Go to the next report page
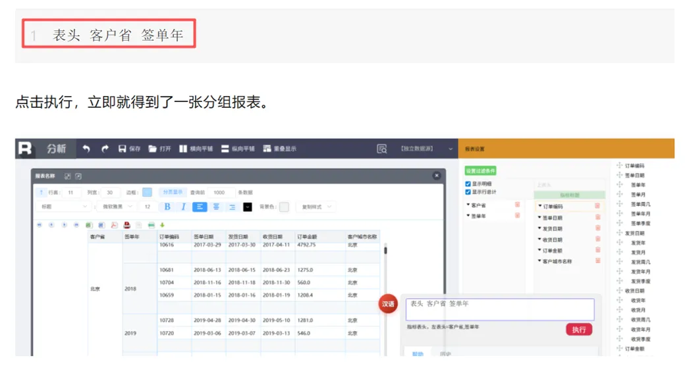Screen dimensions: 685x375 click(65, 225)
